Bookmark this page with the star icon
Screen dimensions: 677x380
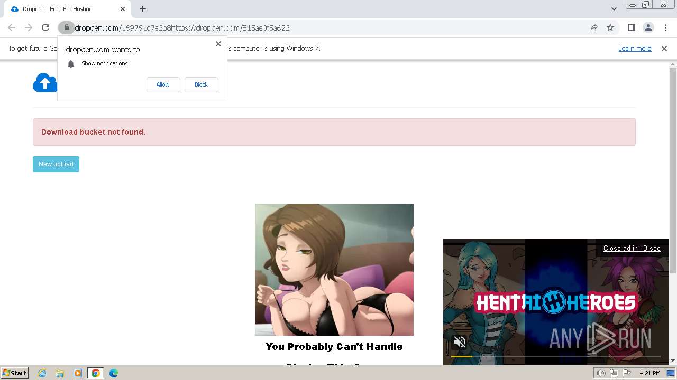tap(610, 27)
